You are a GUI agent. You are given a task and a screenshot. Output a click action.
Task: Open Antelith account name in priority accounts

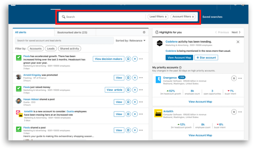[168, 111]
